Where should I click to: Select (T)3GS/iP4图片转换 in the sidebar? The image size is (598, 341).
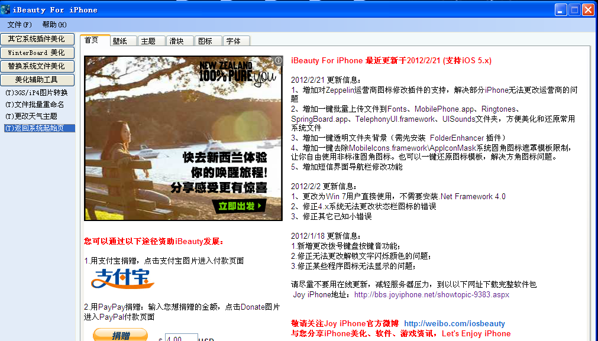coord(37,93)
